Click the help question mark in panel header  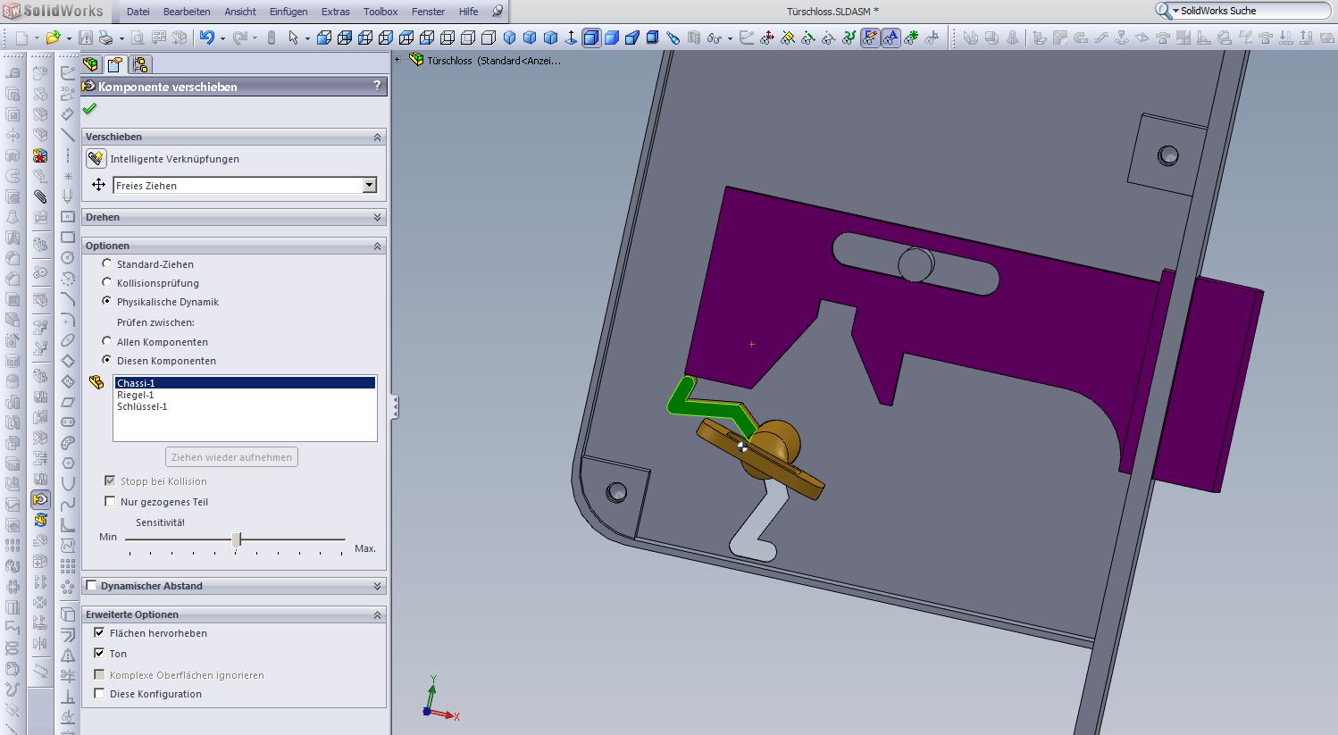pos(377,86)
